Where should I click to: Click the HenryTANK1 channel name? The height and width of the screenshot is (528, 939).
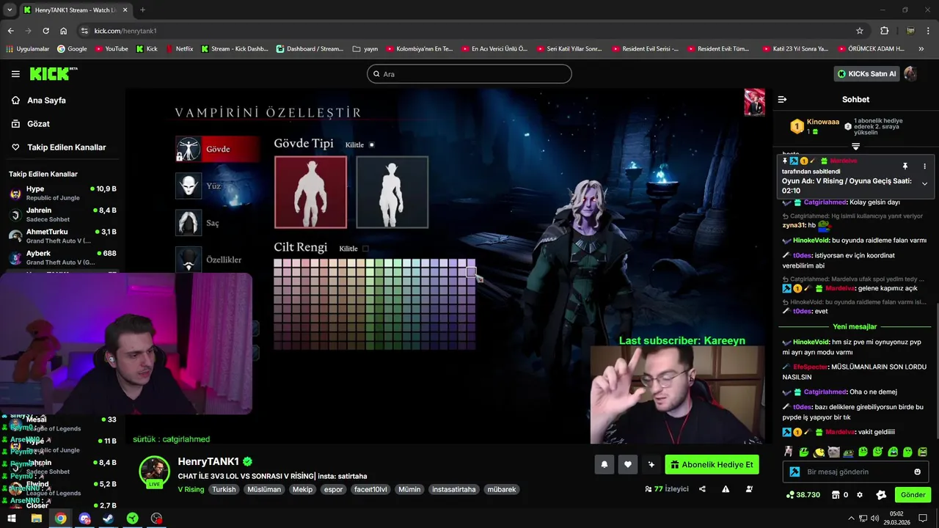208,462
